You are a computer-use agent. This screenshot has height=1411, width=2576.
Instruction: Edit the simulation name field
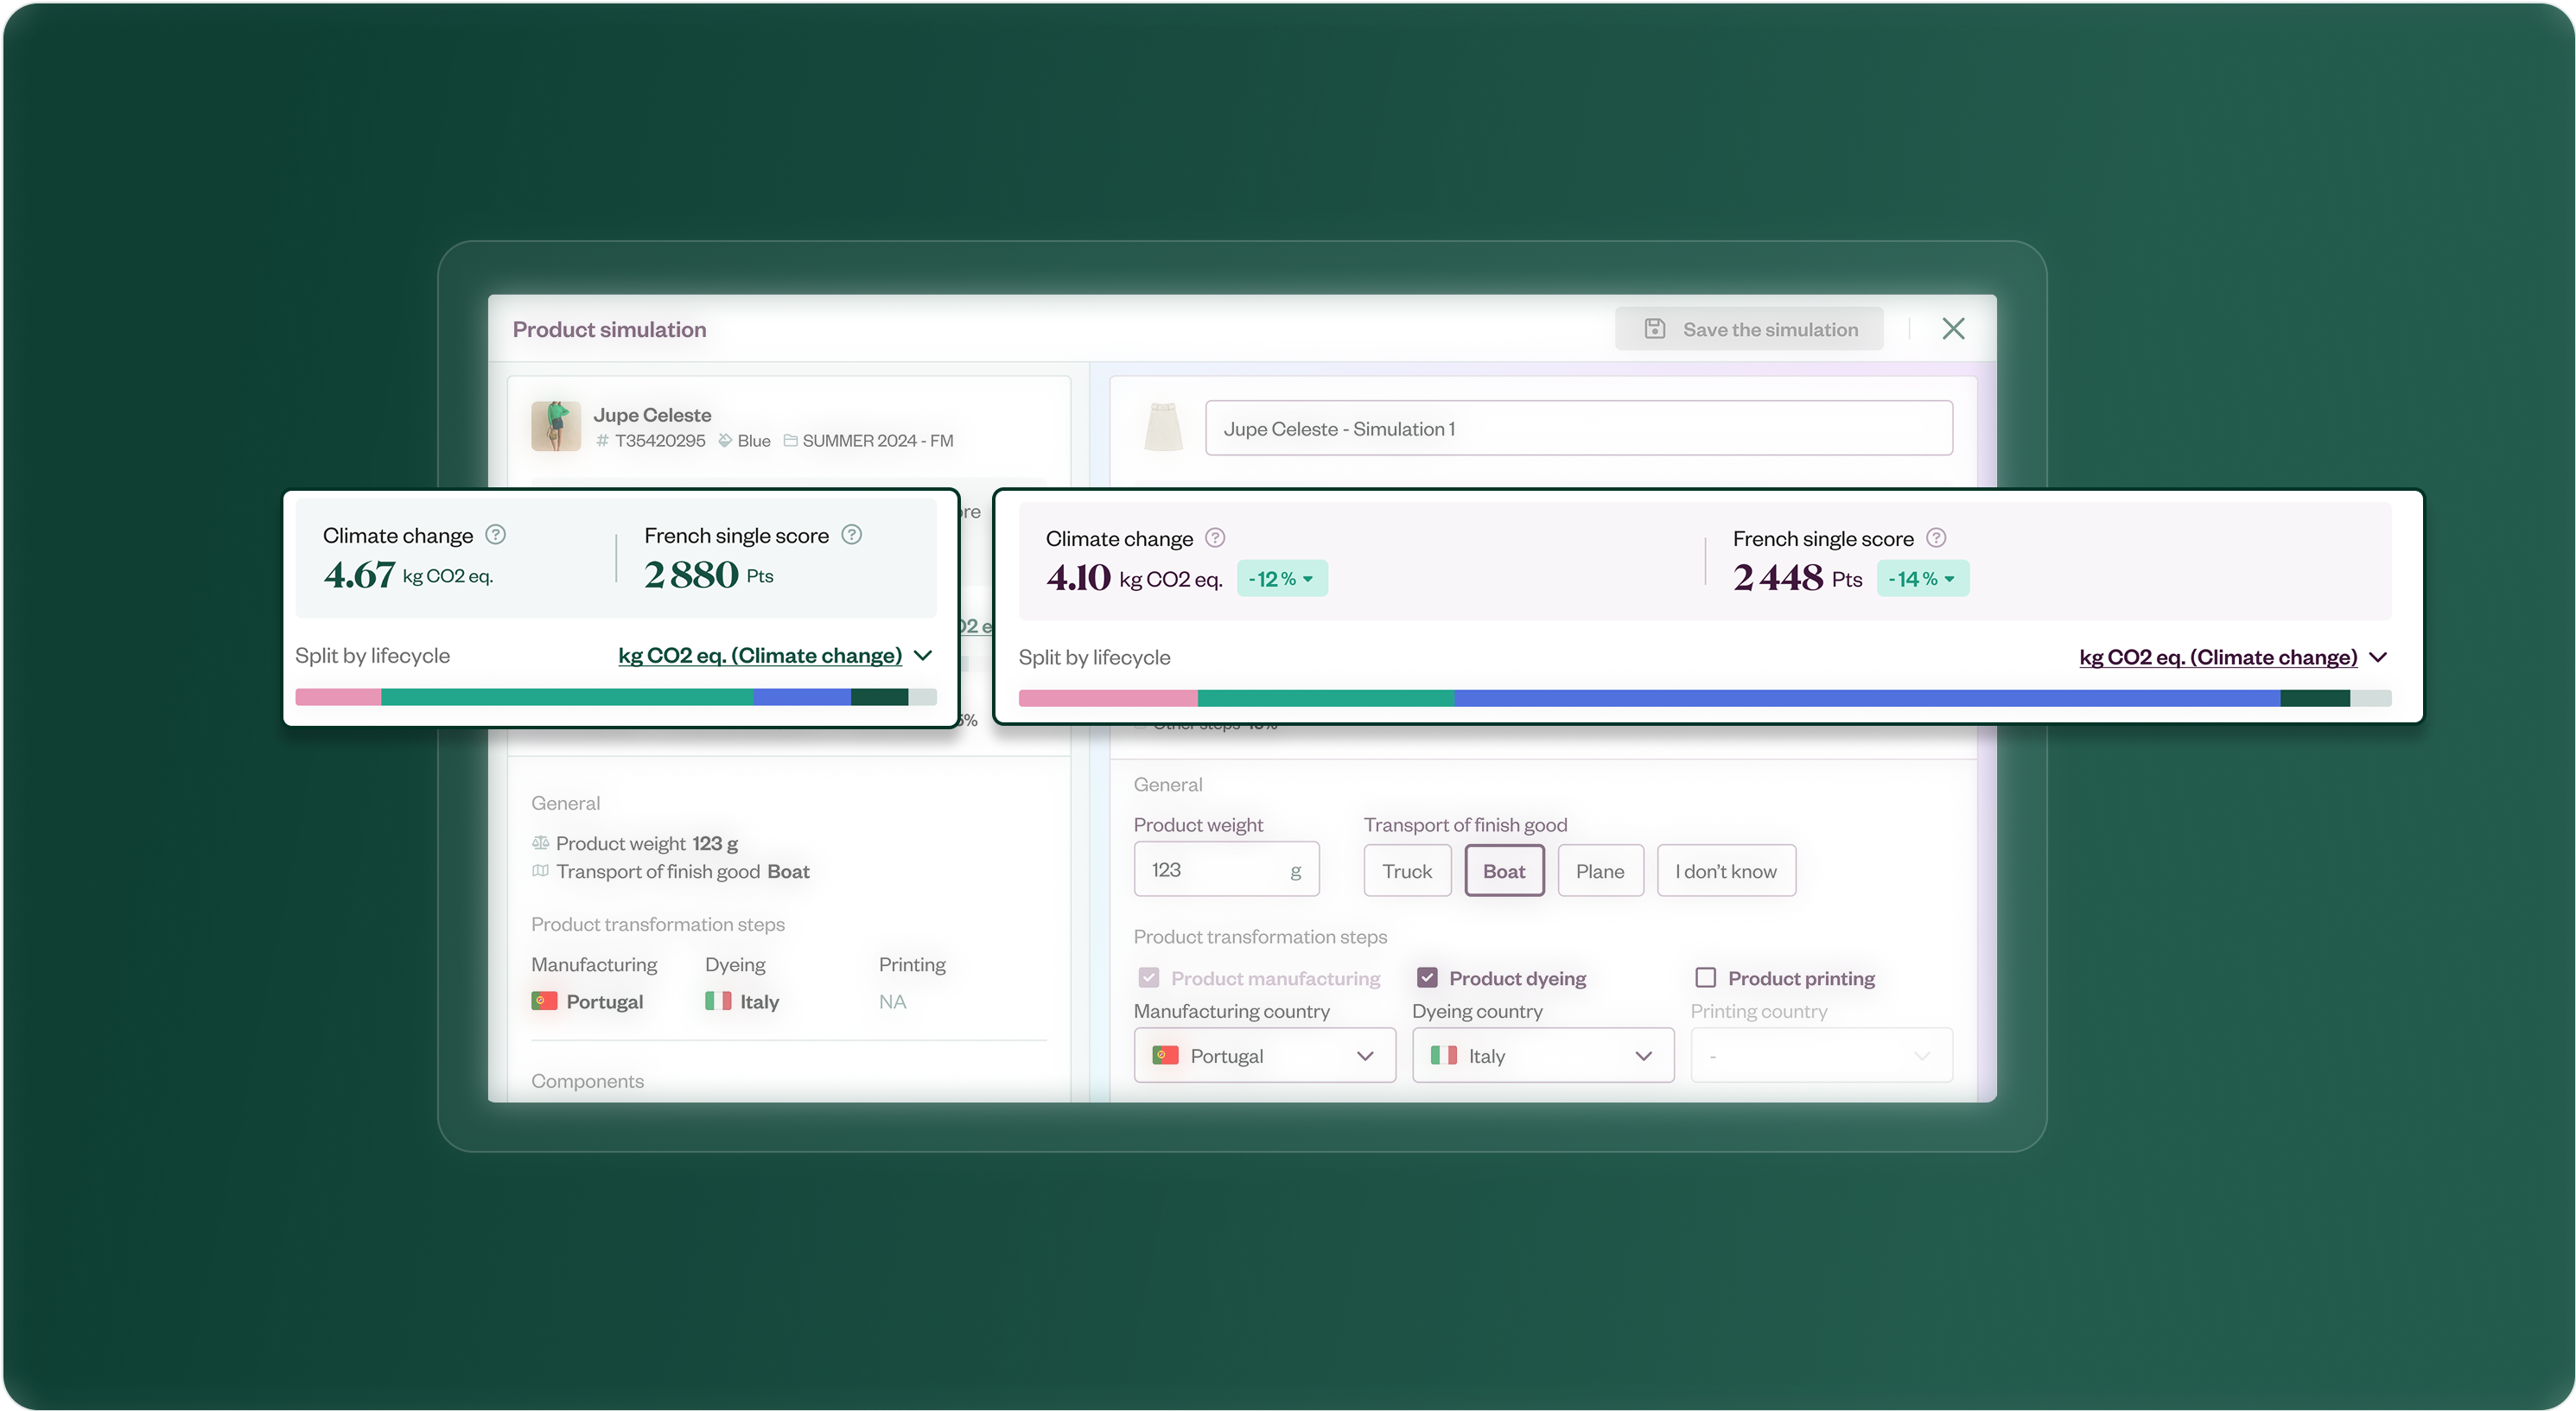click(1579, 429)
